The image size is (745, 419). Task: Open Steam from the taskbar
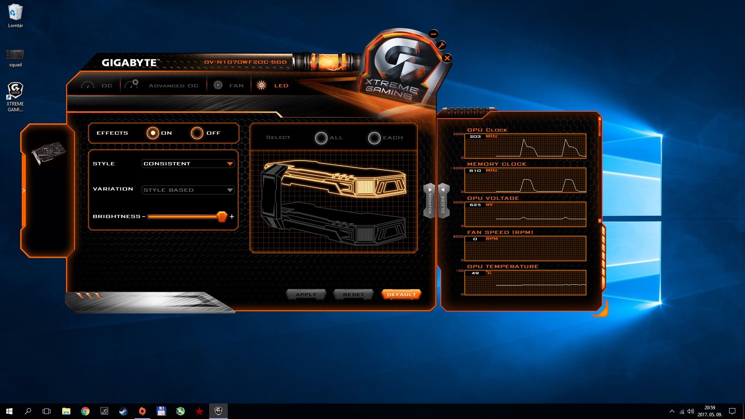[123, 411]
